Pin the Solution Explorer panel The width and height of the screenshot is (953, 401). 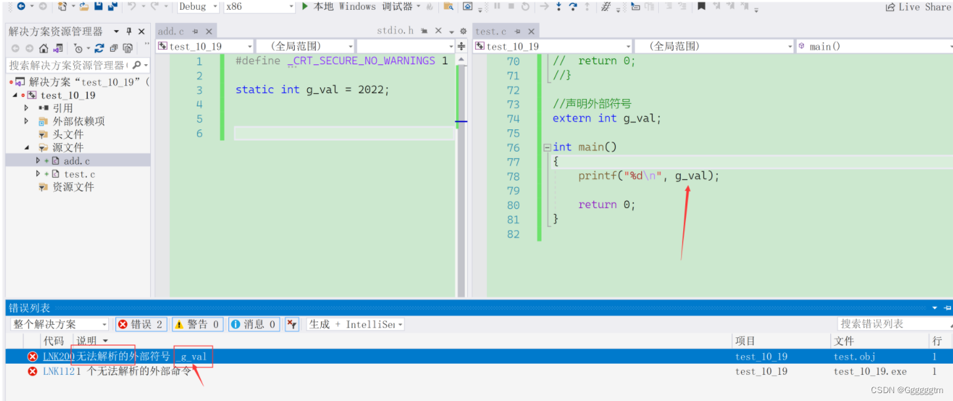pyautogui.click(x=129, y=32)
